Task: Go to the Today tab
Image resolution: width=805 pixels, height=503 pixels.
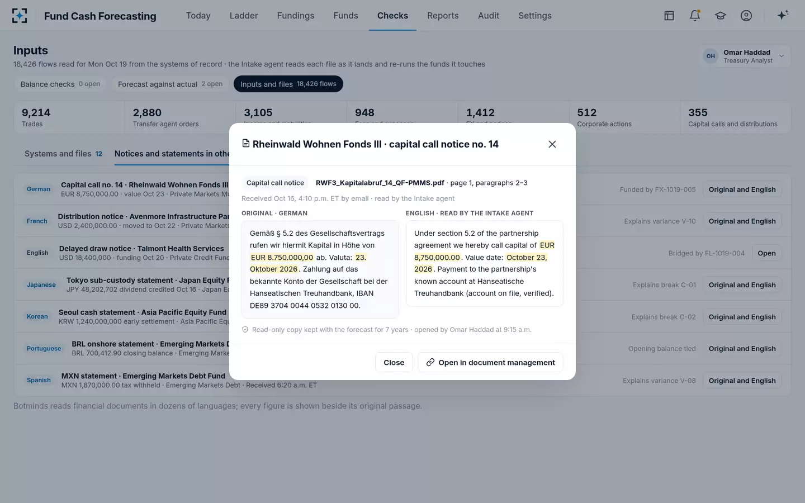Action: [198, 16]
